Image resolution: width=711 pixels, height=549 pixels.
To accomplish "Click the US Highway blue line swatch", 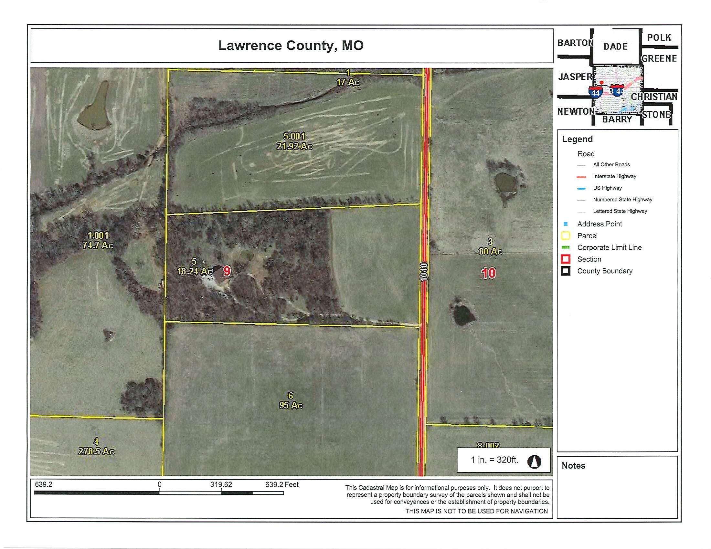I will coord(581,189).
